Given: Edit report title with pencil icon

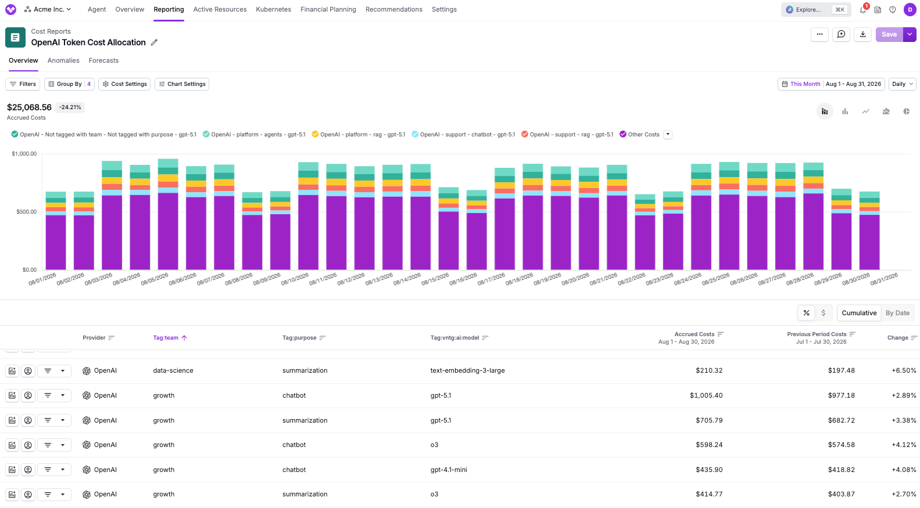Looking at the screenshot, I should [154, 42].
